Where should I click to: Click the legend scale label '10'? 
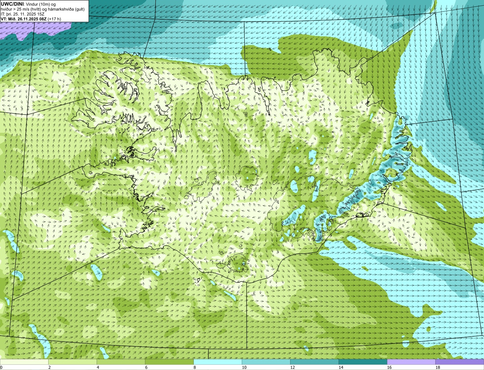(x=244, y=367)
